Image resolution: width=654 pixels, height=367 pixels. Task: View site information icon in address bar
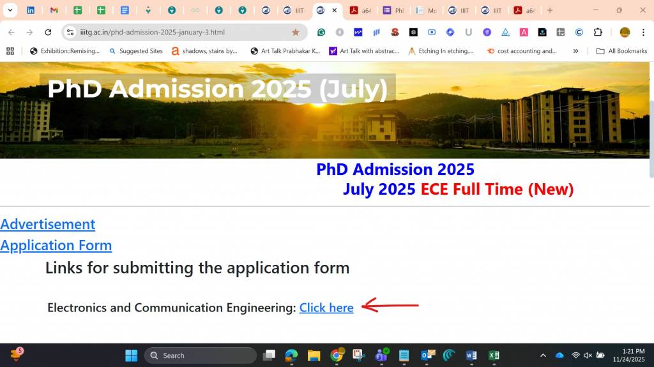(70, 32)
